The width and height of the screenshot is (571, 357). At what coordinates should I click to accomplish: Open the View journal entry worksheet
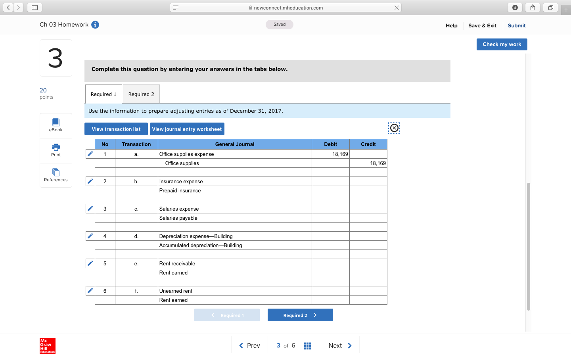tap(187, 129)
